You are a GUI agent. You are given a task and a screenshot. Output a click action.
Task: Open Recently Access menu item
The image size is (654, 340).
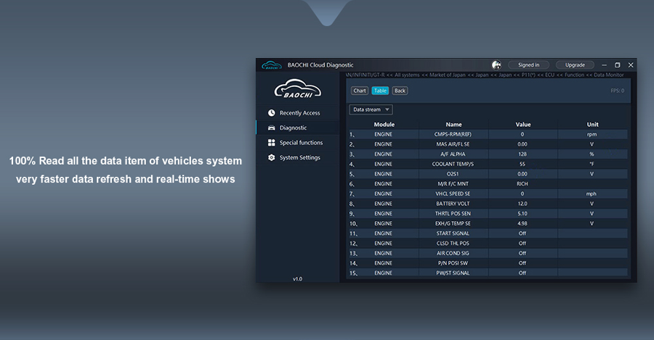click(298, 113)
